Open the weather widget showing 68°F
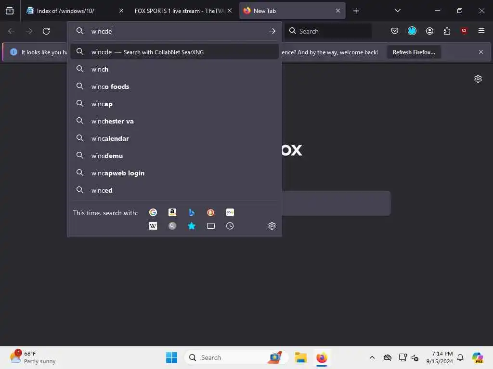This screenshot has height=369, width=493. (33, 357)
